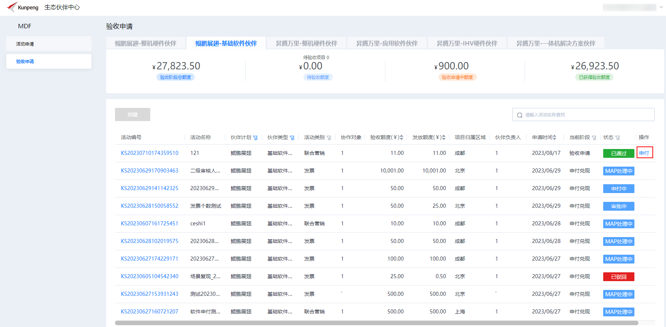
Task: Open activity KS20230627153931243
Action: coord(150,294)
